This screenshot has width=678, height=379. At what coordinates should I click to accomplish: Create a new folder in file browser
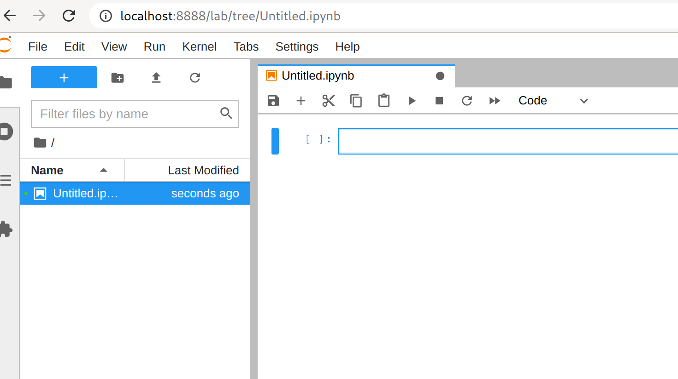(x=118, y=78)
